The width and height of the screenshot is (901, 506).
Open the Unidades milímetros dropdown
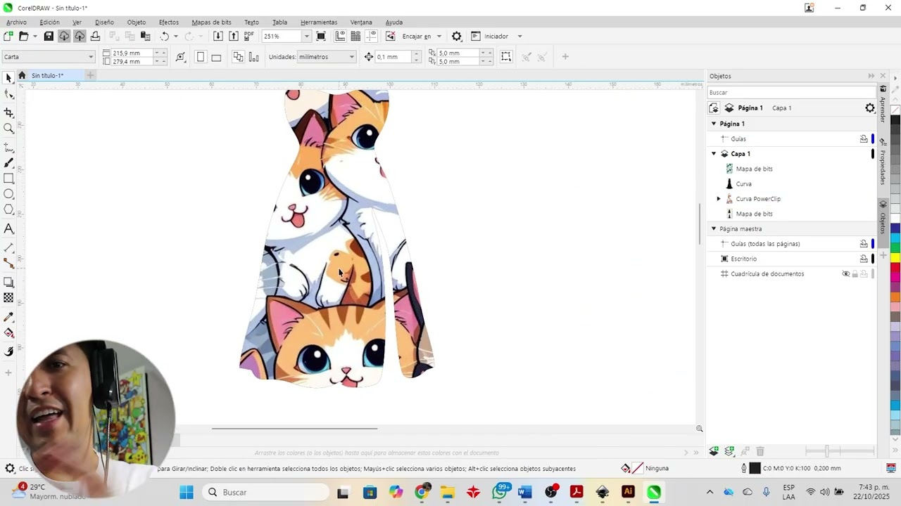pyautogui.click(x=327, y=57)
